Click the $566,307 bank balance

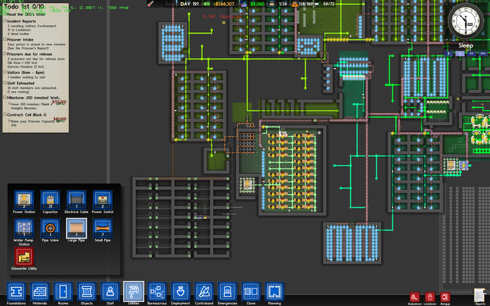225,4
